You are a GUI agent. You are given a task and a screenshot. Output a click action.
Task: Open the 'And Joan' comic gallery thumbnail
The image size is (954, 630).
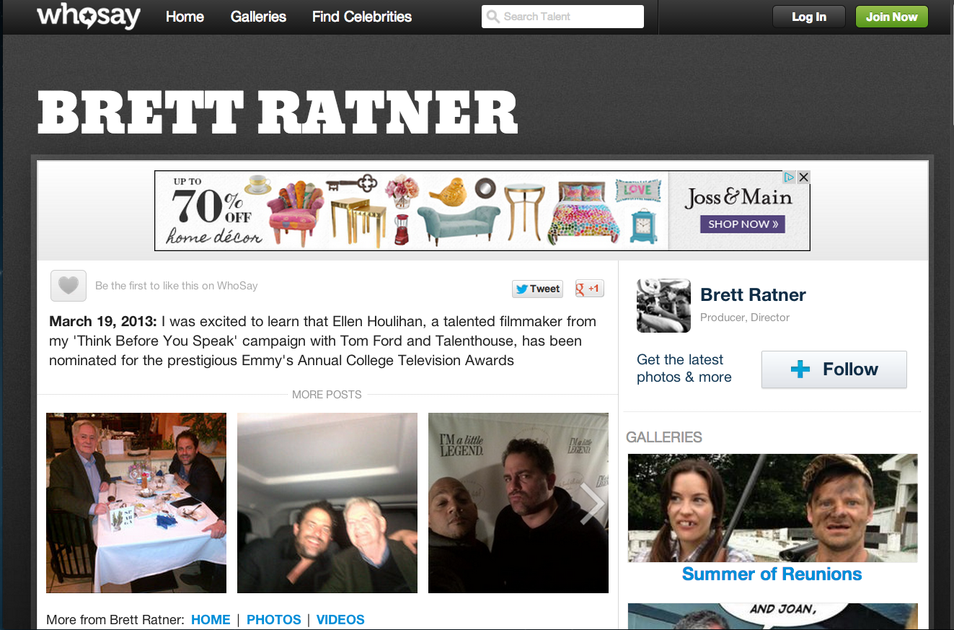tap(772, 616)
